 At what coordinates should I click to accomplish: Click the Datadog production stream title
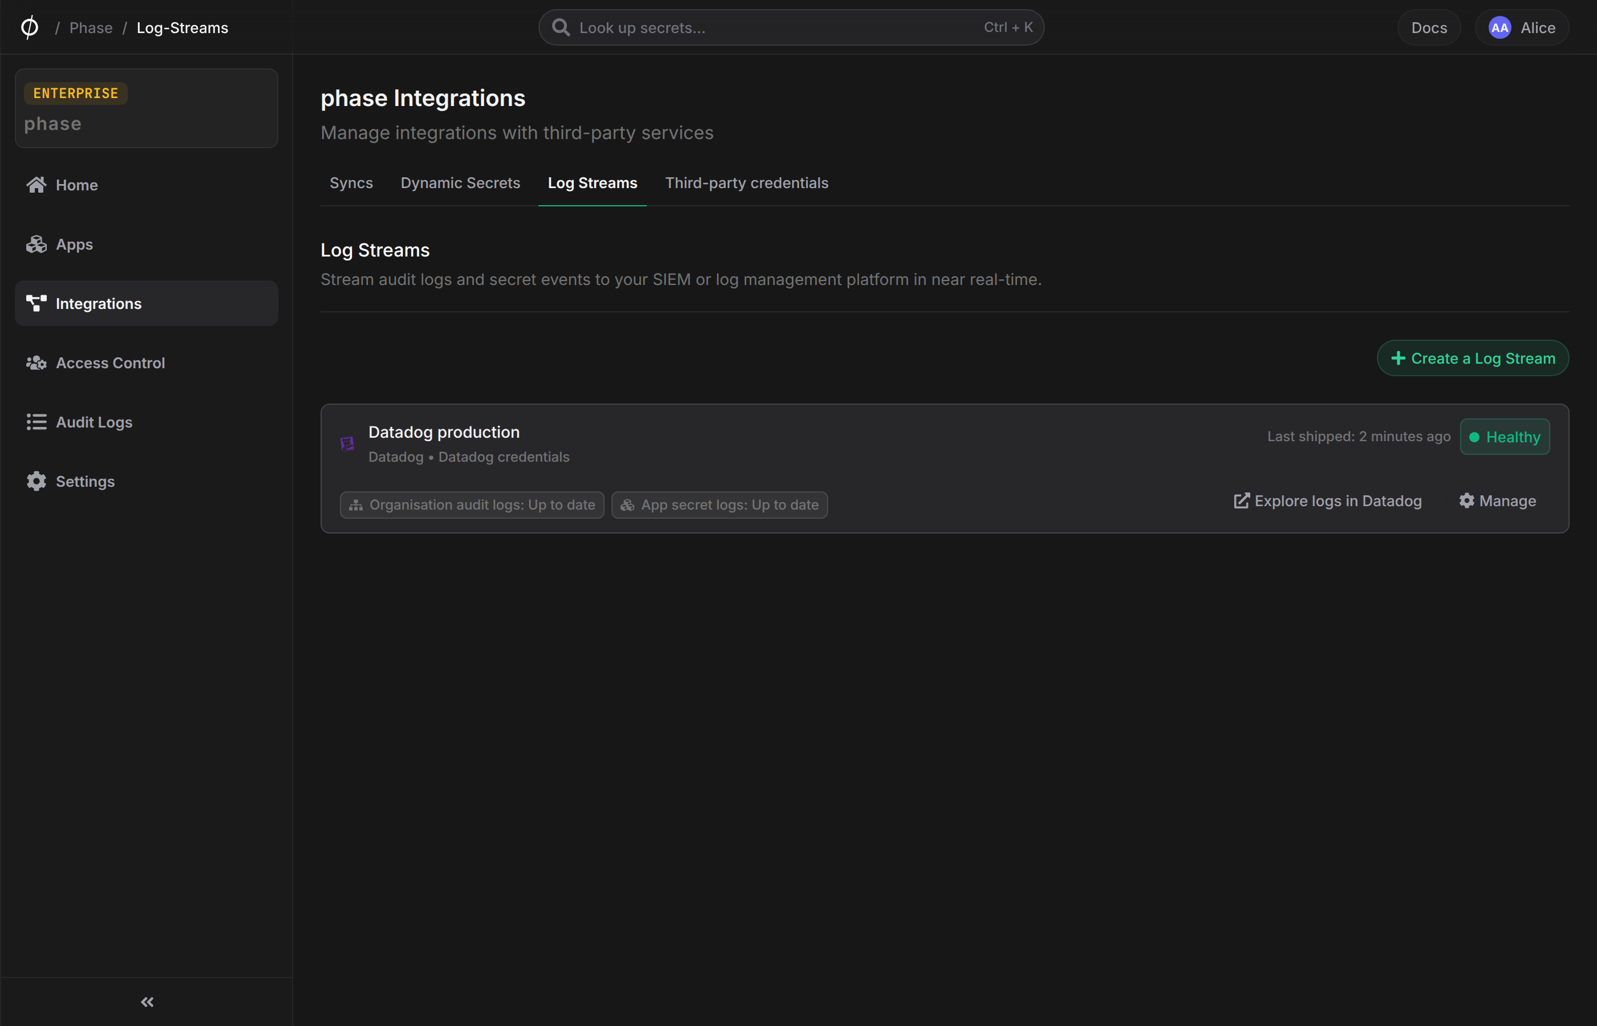click(x=444, y=431)
